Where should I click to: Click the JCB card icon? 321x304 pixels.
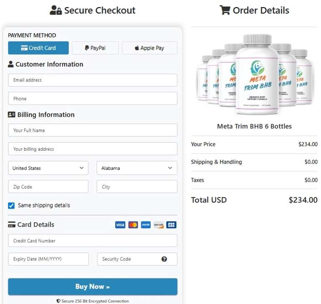171,225
